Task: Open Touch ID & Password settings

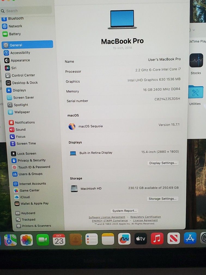Action: pos(31,167)
